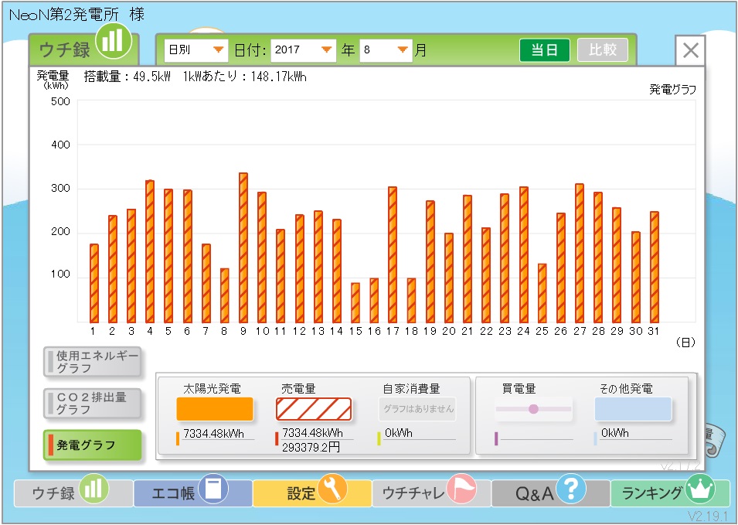This screenshot has width=738, height=525.
Task: Open the ランキング crown tab
Action: pos(670,493)
